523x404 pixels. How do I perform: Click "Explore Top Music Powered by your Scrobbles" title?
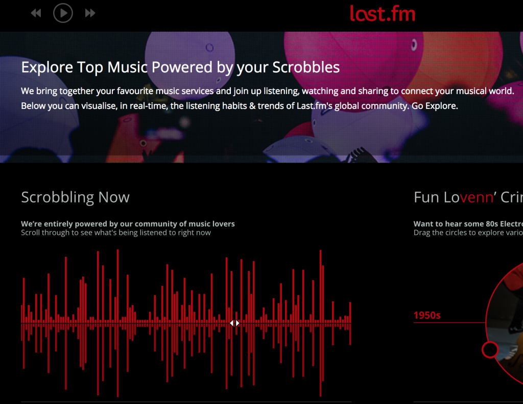click(180, 67)
